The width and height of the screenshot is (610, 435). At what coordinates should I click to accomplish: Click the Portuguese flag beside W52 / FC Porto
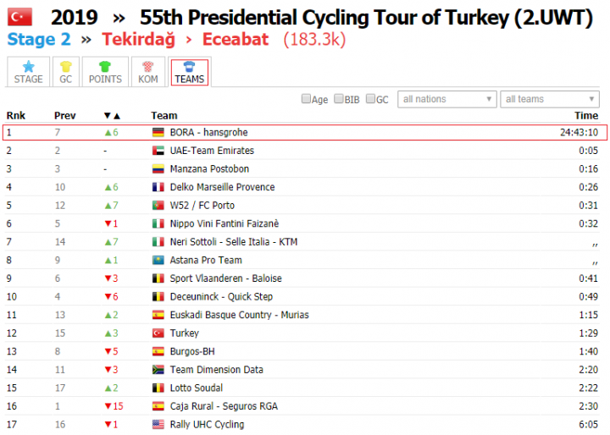click(158, 206)
